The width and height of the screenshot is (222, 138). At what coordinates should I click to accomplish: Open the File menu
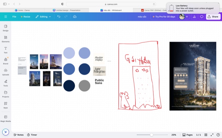[14, 17]
